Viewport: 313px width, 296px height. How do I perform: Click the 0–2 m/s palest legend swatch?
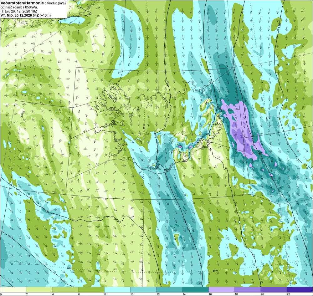[13, 289]
